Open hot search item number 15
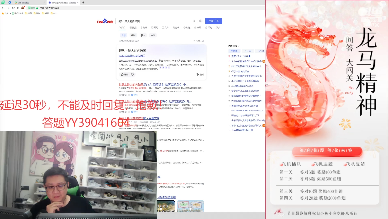 (x=242, y=130)
